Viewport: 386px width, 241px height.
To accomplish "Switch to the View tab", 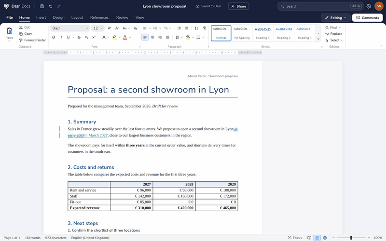I will (x=139, y=17).
